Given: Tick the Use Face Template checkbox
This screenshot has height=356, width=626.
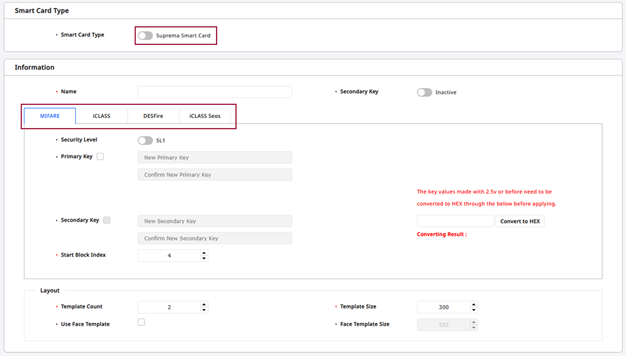Looking at the screenshot, I should coord(141,322).
